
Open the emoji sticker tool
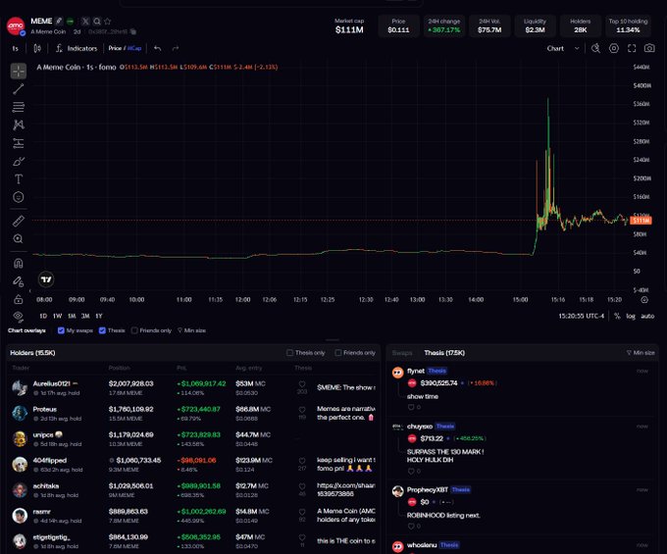pos(19,197)
